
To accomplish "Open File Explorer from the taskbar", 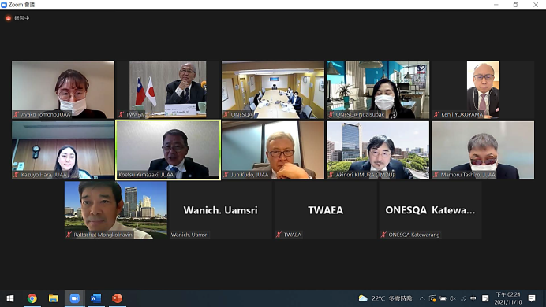I will point(54,298).
